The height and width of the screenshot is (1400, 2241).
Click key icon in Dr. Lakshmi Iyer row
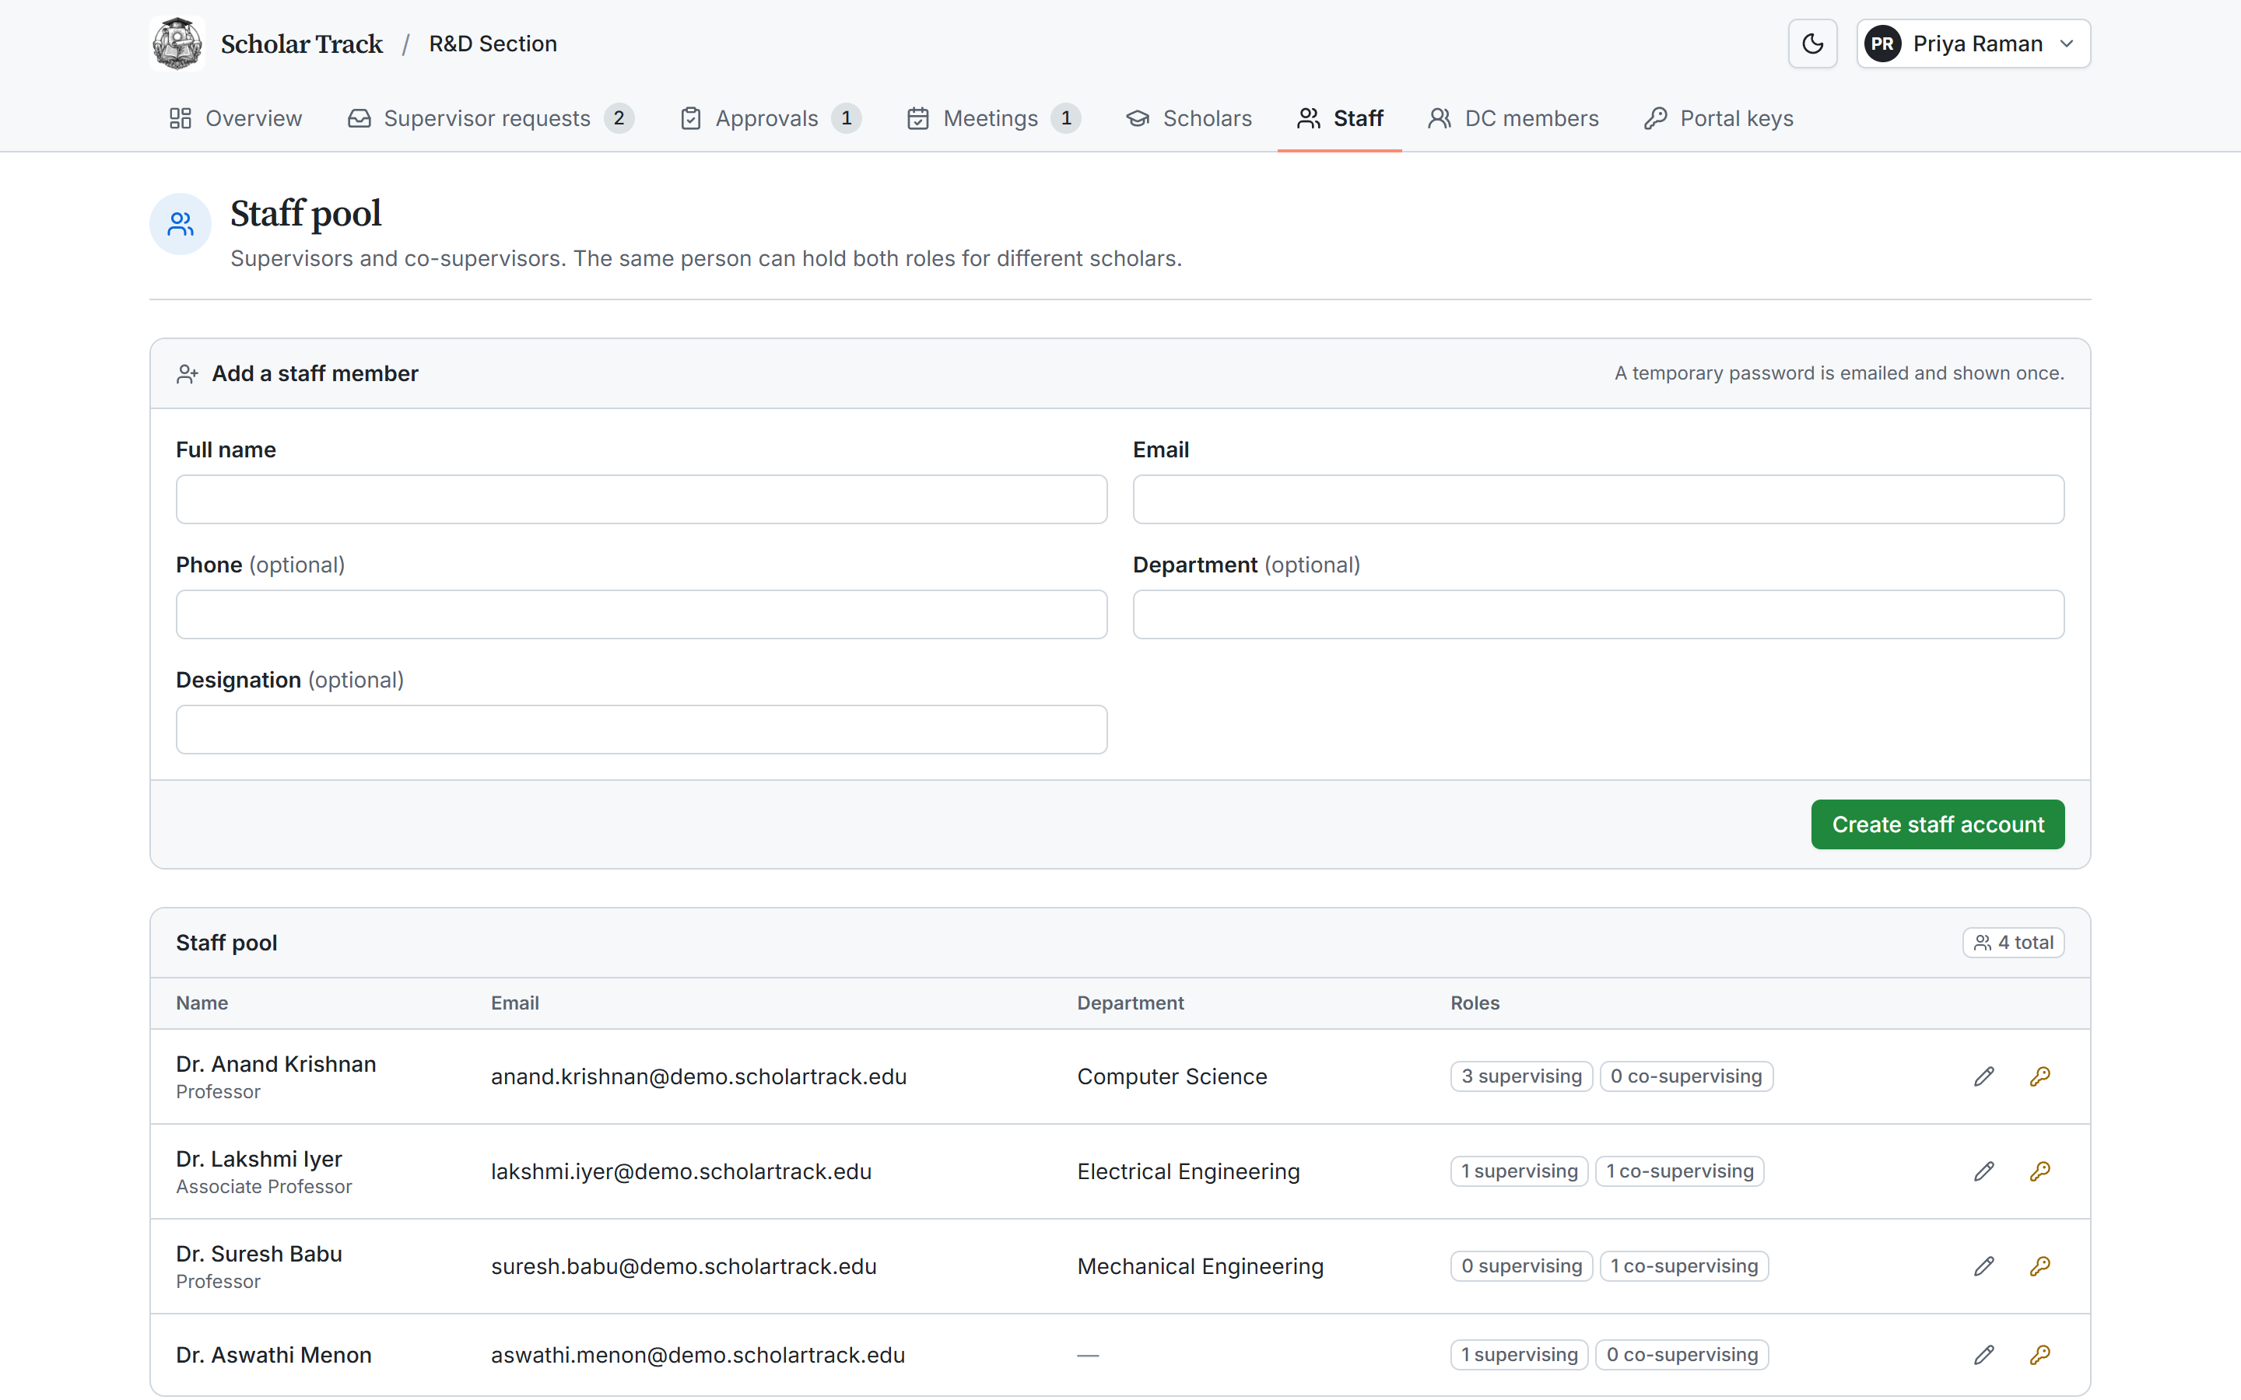pyautogui.click(x=2039, y=1171)
